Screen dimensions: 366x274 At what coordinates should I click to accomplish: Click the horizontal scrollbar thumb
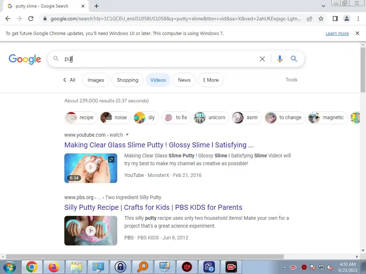145,257
